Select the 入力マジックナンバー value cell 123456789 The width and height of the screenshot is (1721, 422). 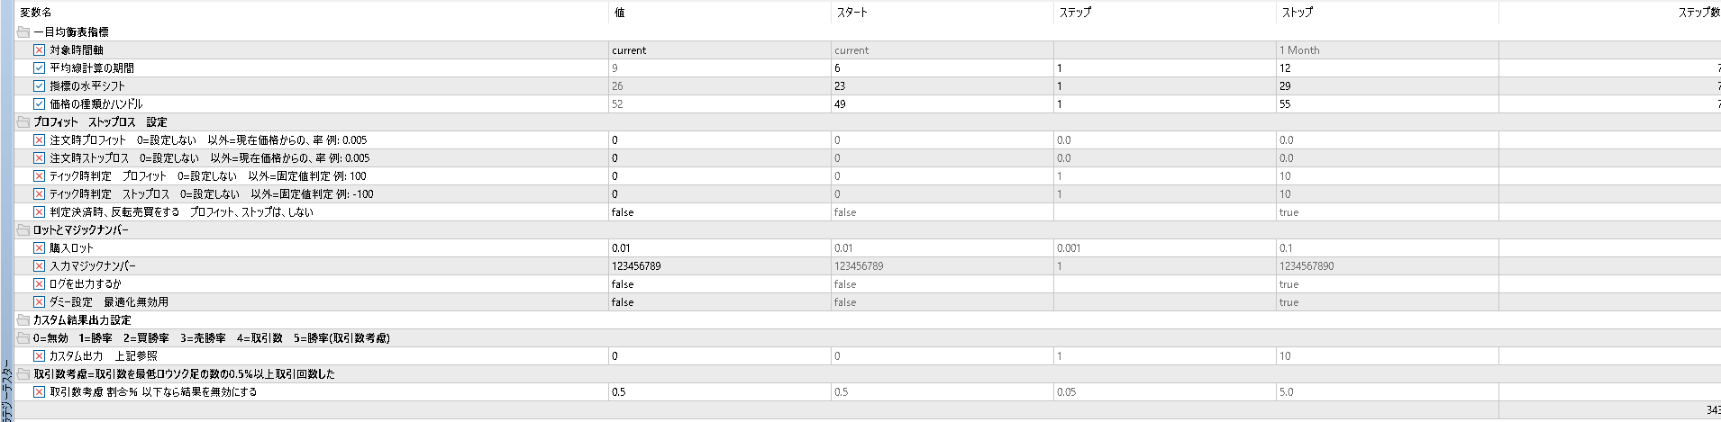[718, 266]
